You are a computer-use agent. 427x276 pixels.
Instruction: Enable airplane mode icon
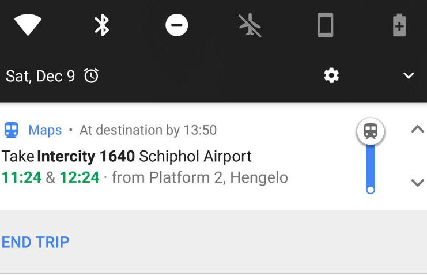[x=251, y=25]
